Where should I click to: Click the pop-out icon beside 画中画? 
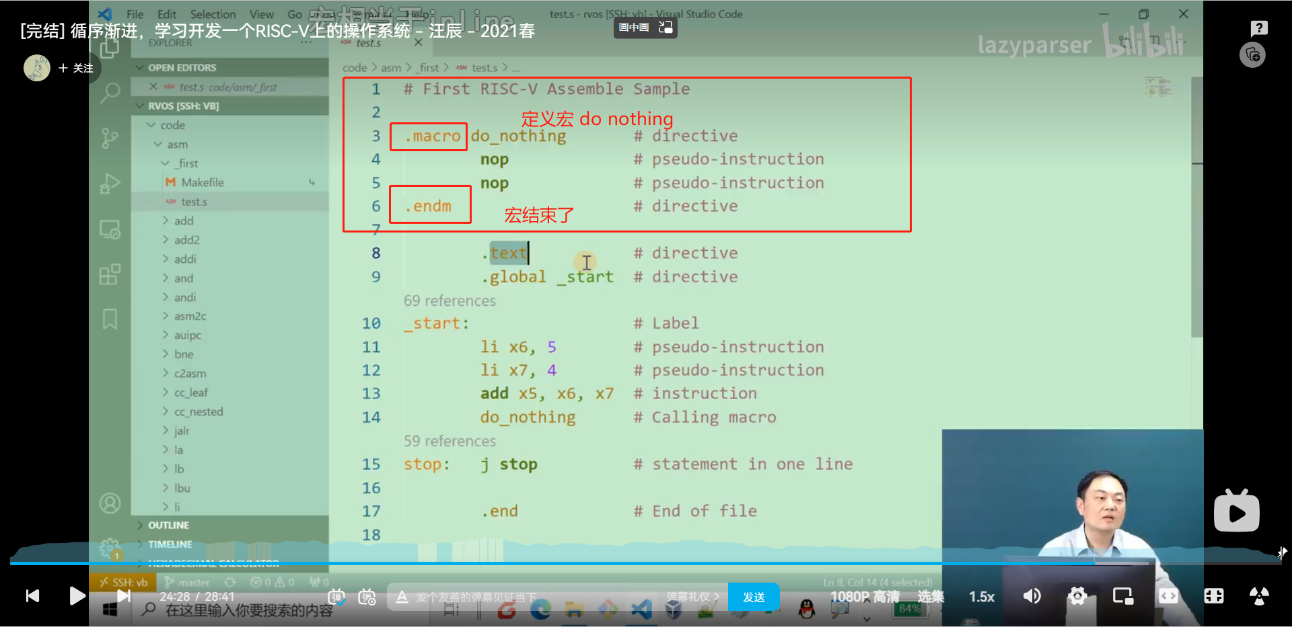pos(666,28)
